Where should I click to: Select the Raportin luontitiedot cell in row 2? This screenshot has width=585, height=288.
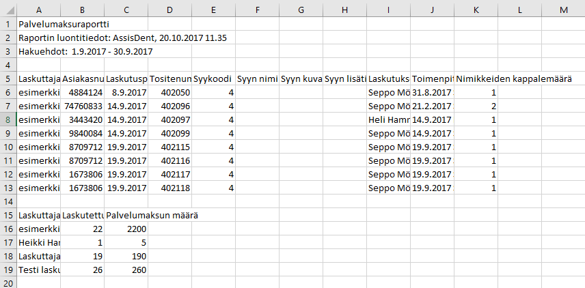[39, 38]
